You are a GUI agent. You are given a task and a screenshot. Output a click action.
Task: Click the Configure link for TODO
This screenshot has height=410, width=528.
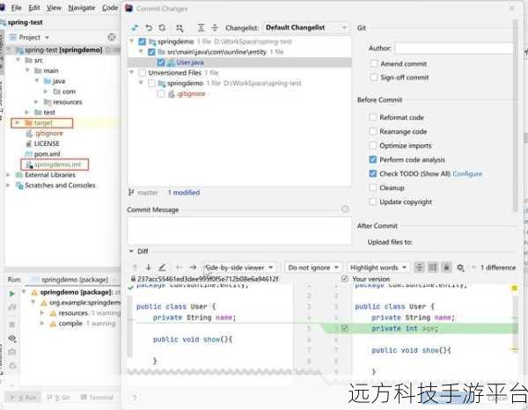(x=467, y=173)
